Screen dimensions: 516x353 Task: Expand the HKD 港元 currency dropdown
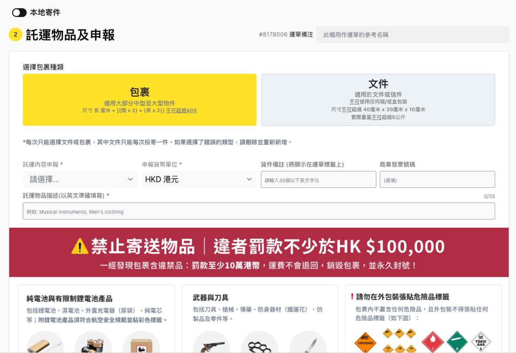click(199, 179)
